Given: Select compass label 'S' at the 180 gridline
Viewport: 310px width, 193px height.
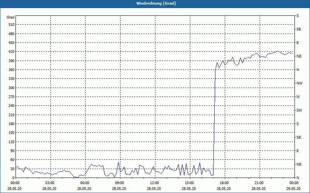Looking at the screenshot, I should tap(298, 124).
